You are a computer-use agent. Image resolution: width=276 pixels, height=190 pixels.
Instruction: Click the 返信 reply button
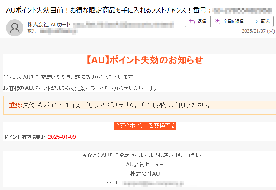tap(198, 21)
